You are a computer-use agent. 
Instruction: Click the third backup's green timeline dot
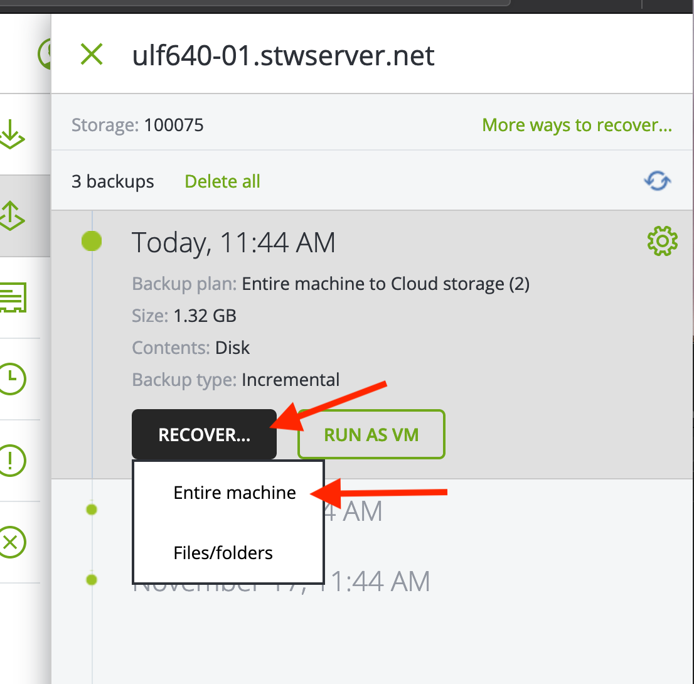(x=92, y=580)
